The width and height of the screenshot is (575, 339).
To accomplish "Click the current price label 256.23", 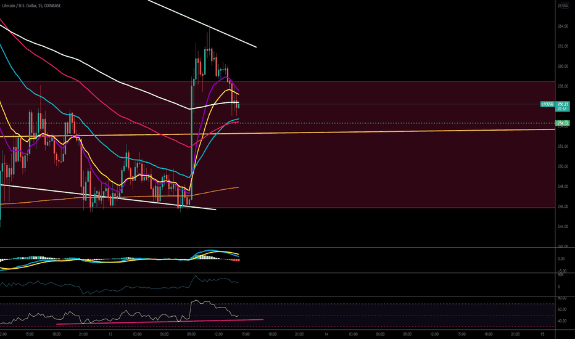I will tap(563, 104).
